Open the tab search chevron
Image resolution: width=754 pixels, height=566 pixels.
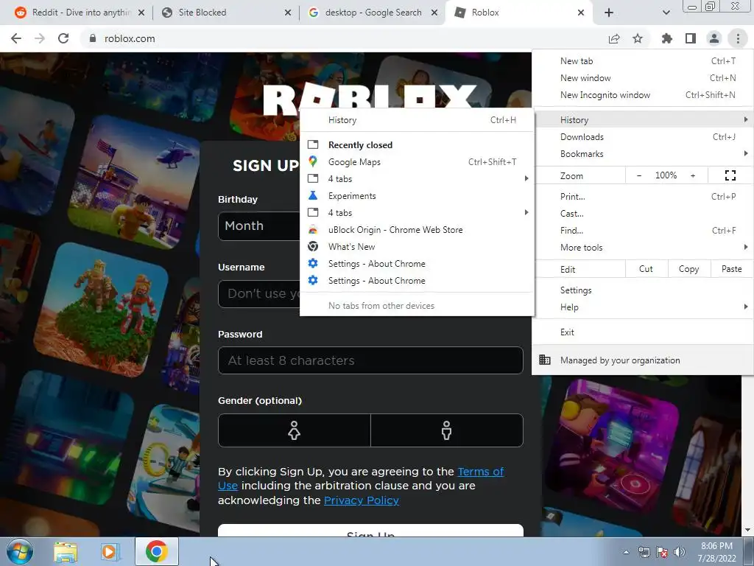pyautogui.click(x=666, y=13)
